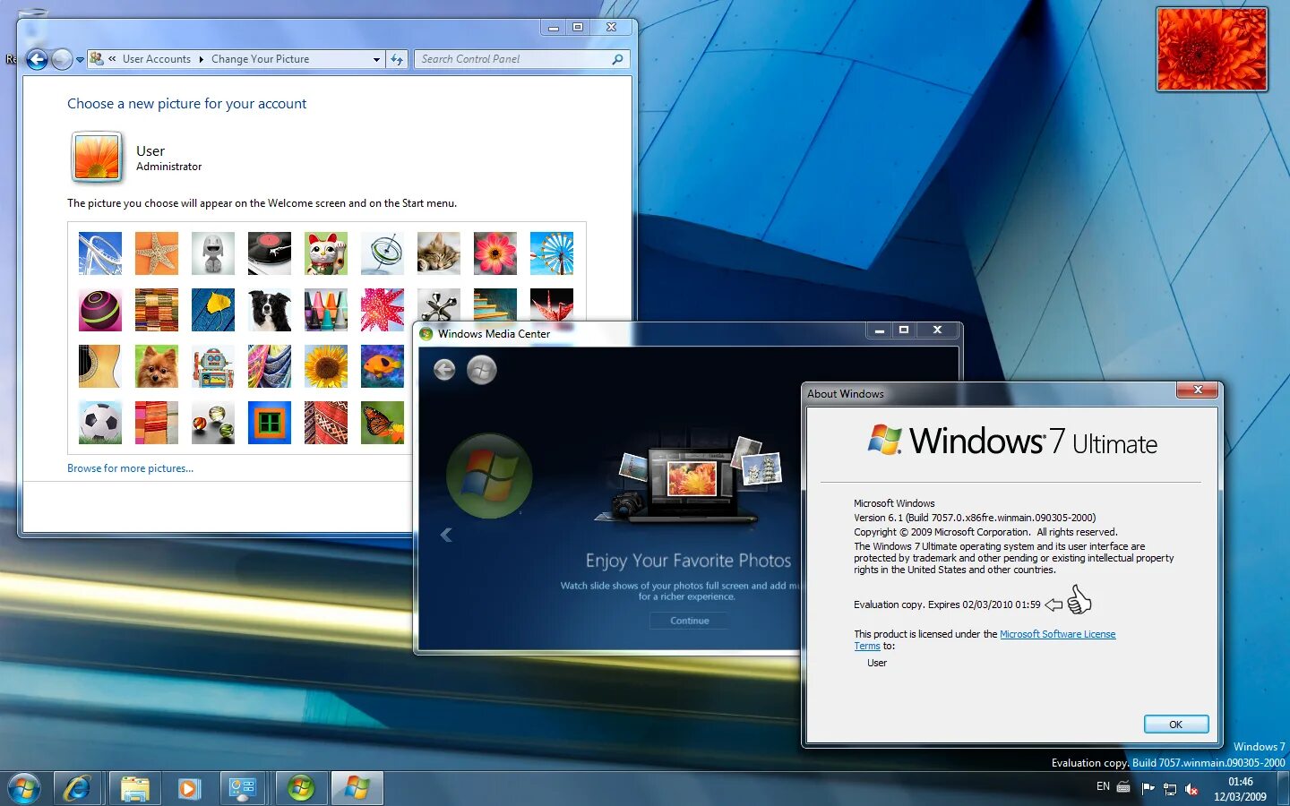The height and width of the screenshot is (806, 1290).
Task: Switch to Control Panel taskbar button
Action: click(242, 788)
